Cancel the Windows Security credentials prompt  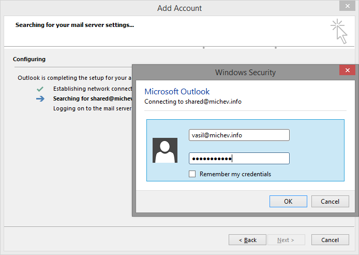click(330, 202)
